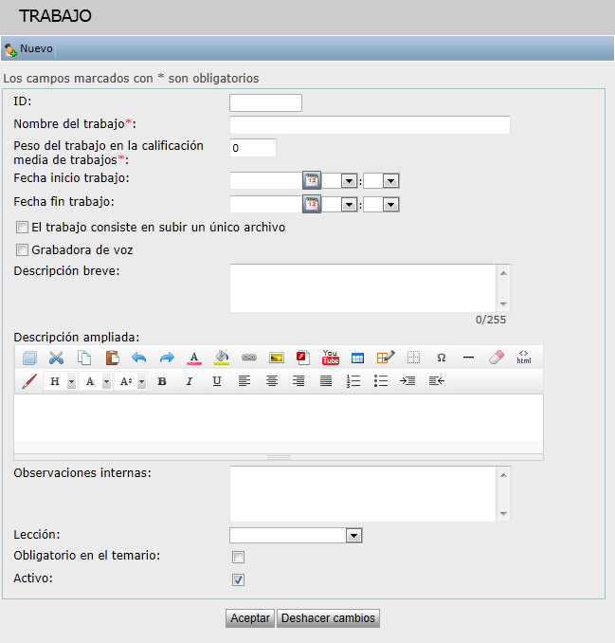
Task: Align text left
Action: [x=244, y=381]
